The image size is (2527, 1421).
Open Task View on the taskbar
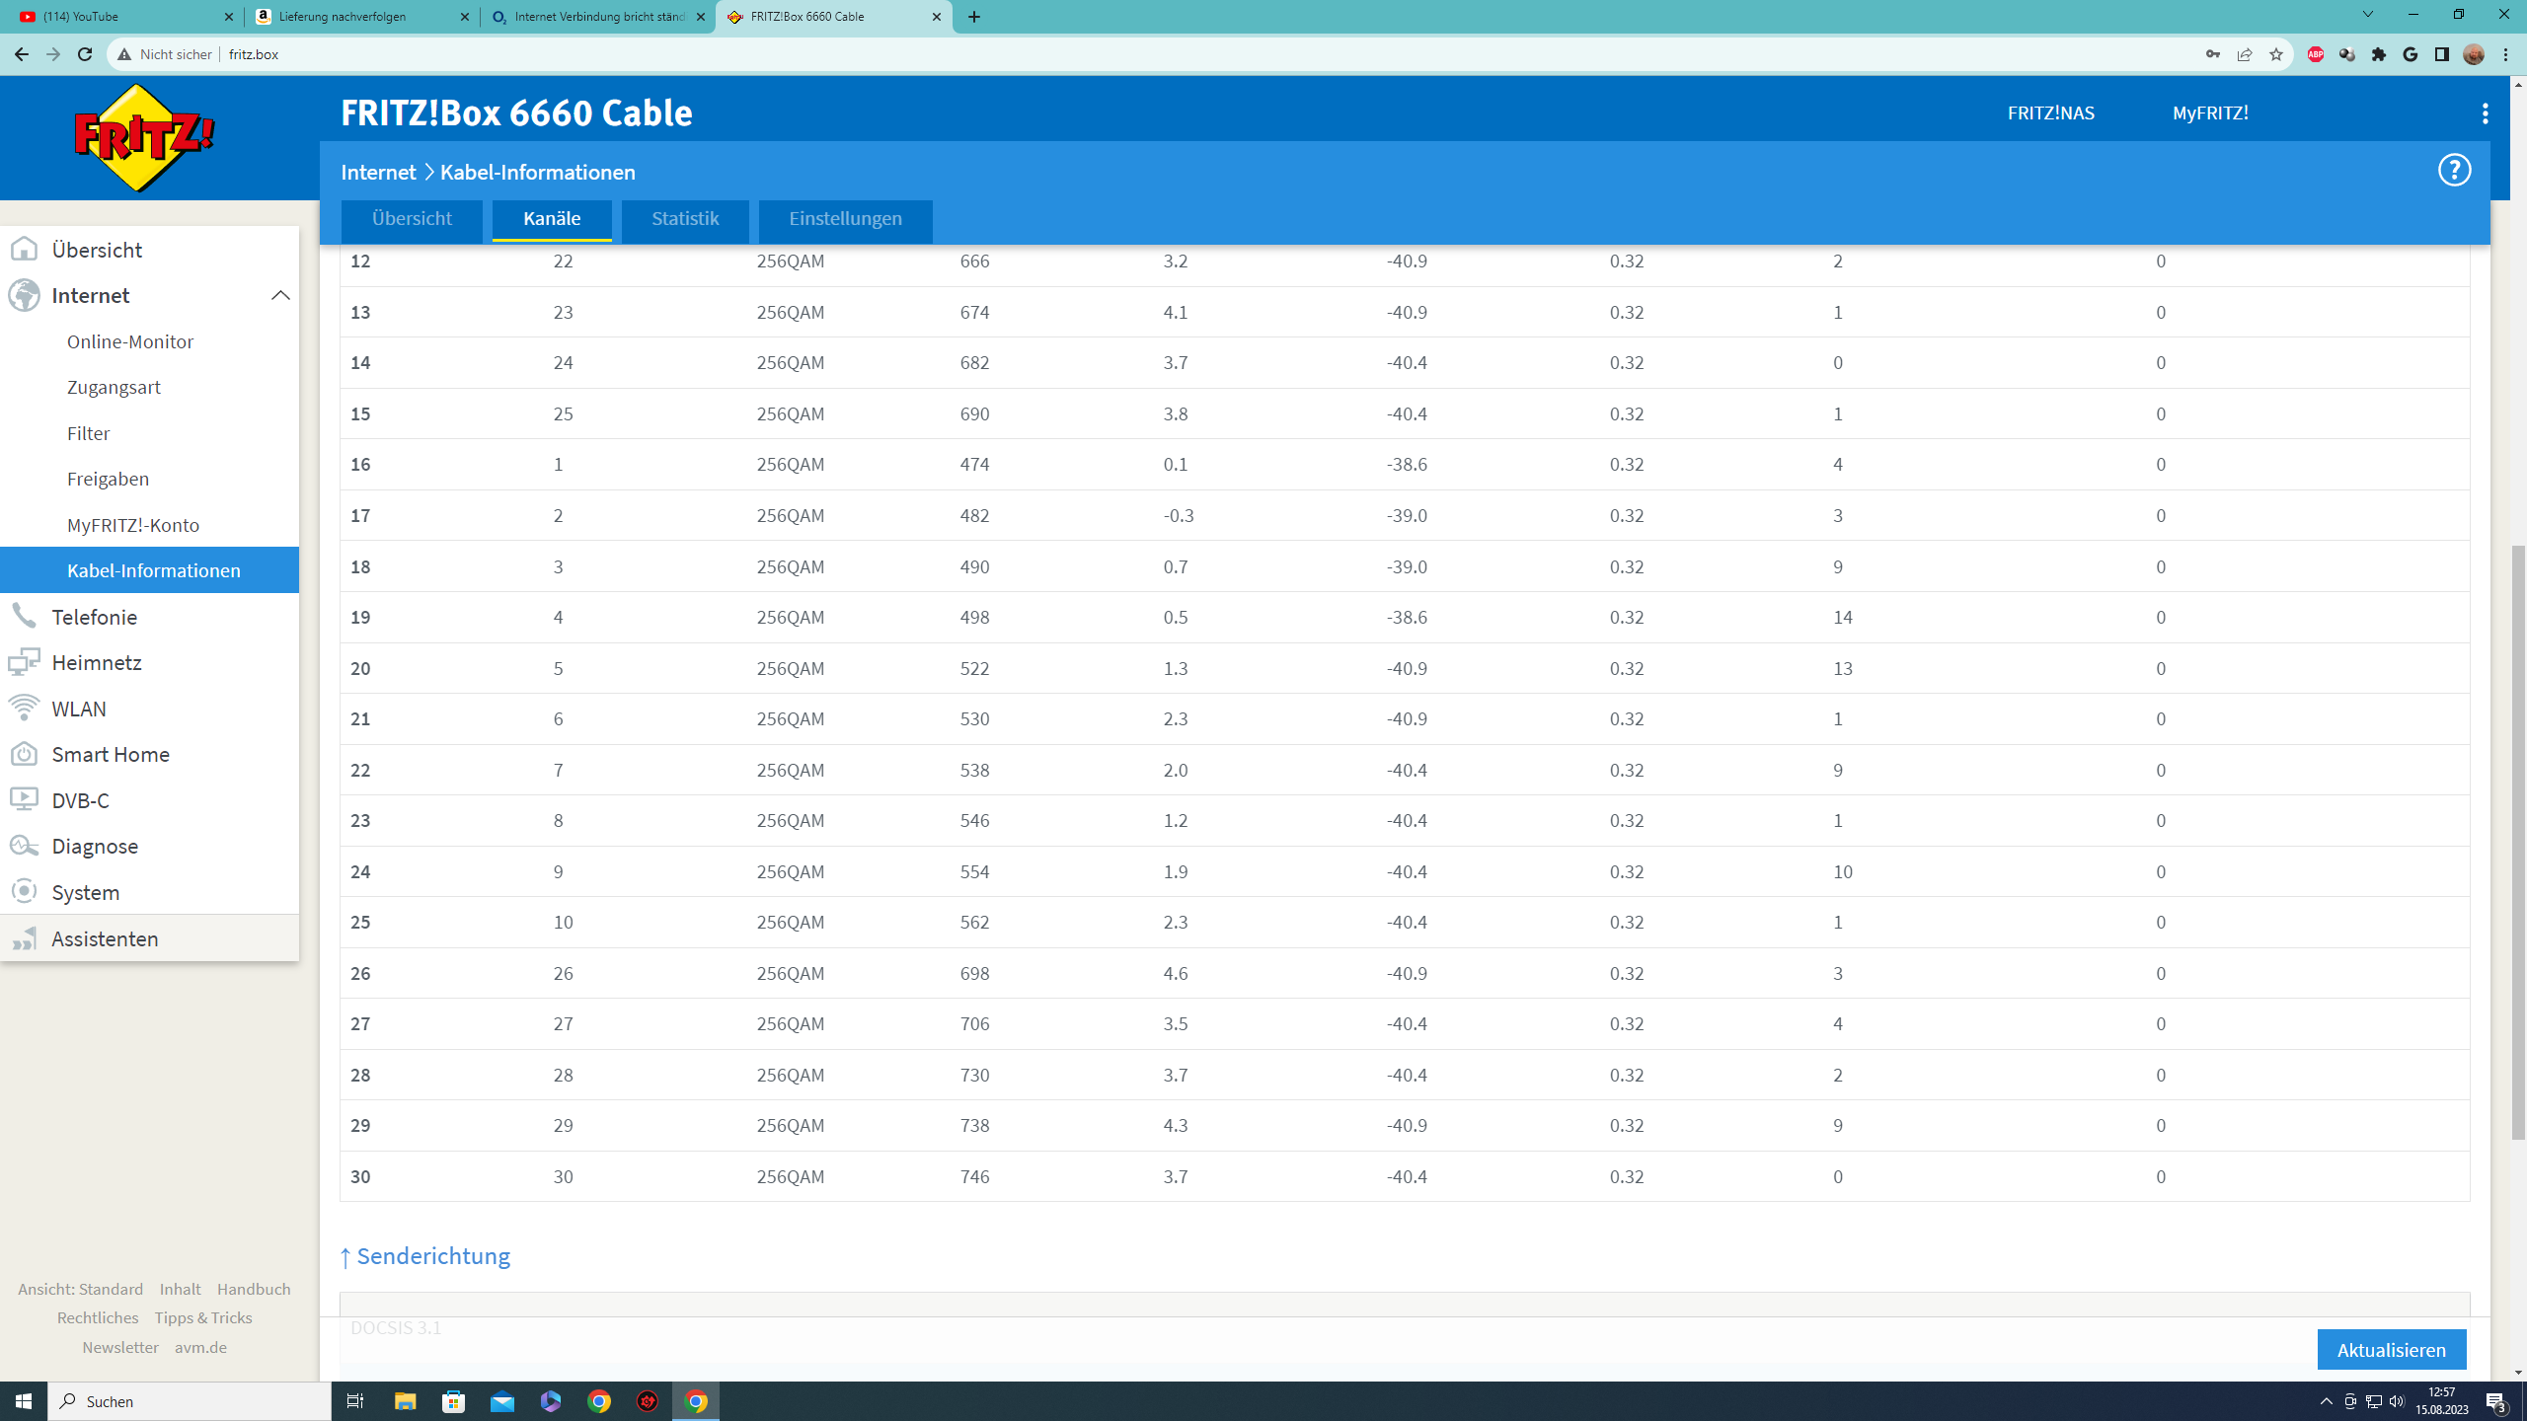355,1401
